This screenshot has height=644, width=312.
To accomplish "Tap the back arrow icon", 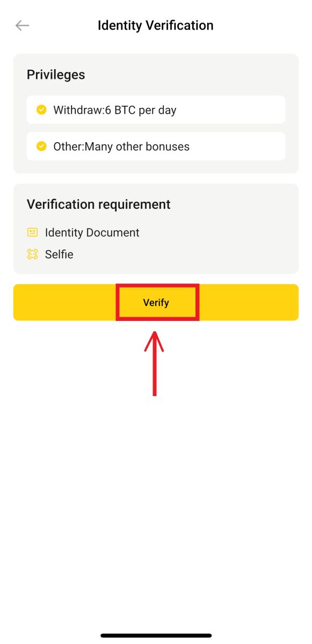I will (21, 25).
